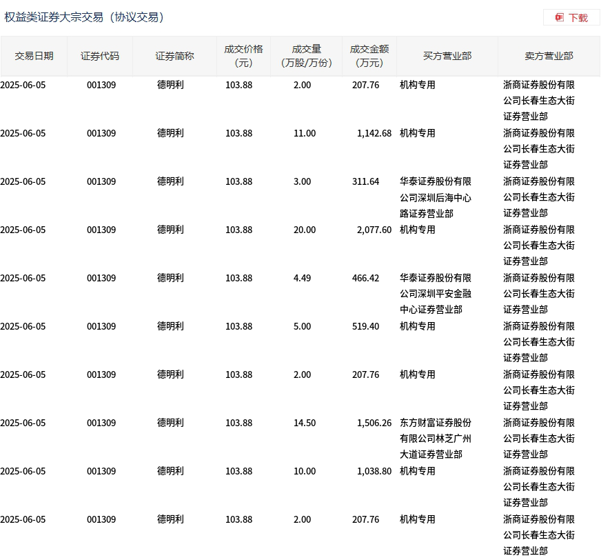Click the 成交金额(万元) column header
601x560 pixels.
coord(369,57)
